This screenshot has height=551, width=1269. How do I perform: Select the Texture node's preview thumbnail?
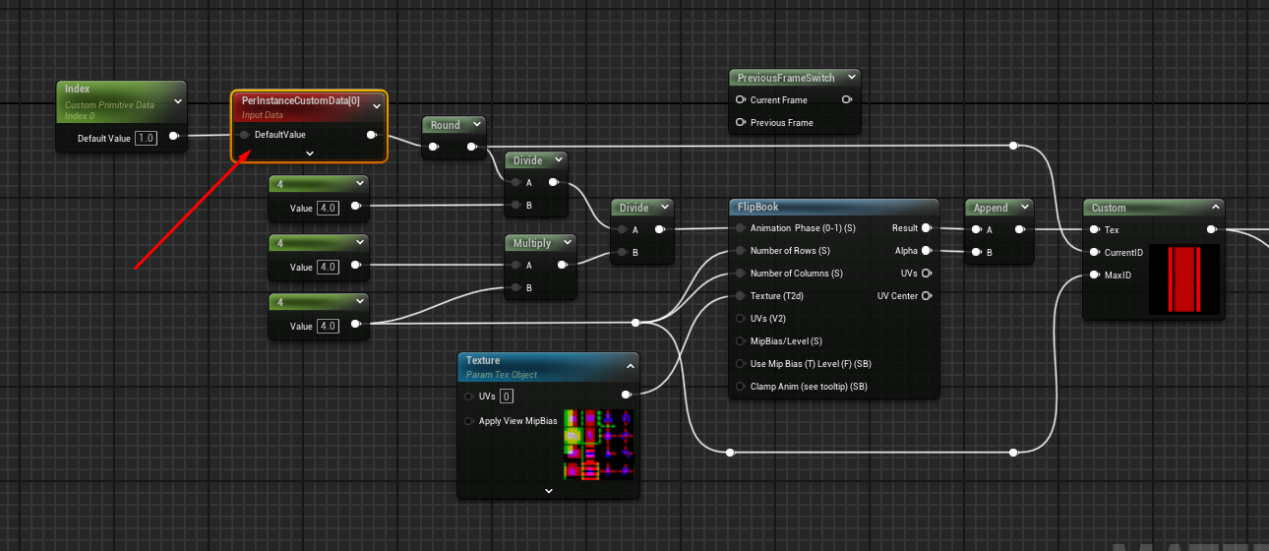coord(599,445)
